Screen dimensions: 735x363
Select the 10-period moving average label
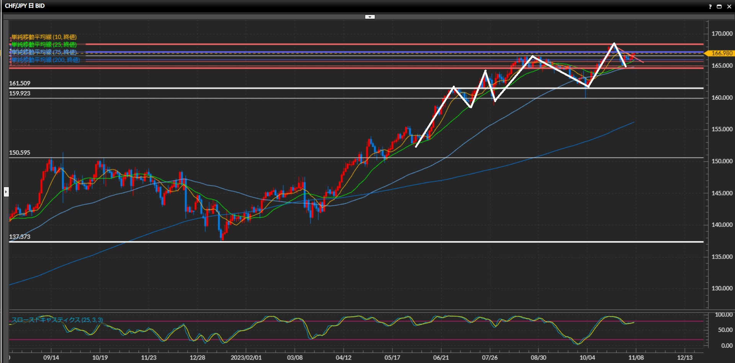[44, 37]
